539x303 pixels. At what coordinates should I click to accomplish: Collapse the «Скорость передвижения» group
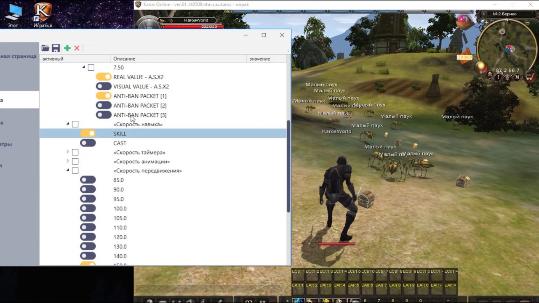(x=67, y=171)
